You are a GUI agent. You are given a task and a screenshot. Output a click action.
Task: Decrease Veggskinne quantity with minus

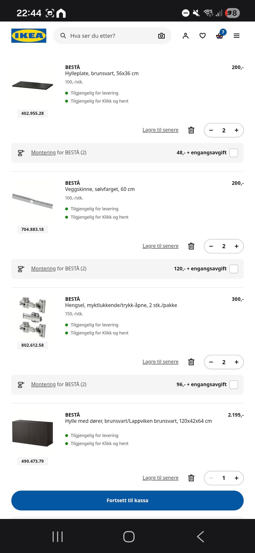(x=211, y=246)
